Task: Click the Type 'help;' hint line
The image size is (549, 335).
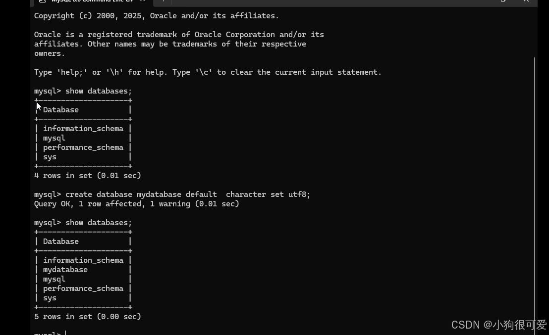Action: pos(208,72)
